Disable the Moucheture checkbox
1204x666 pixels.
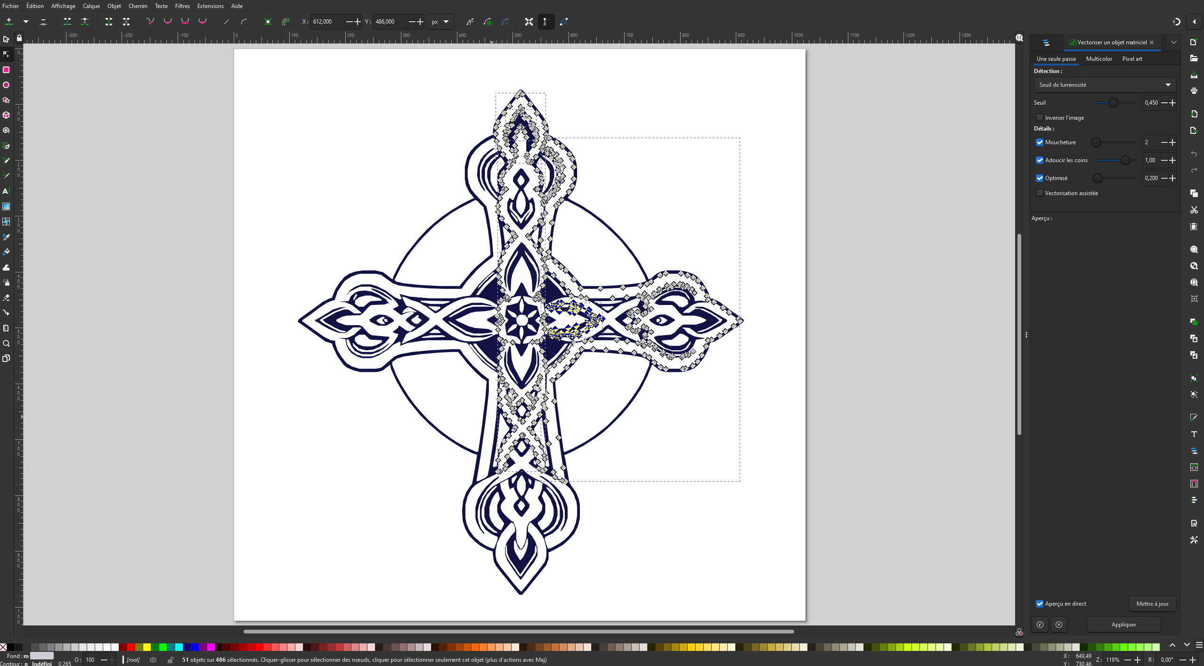pos(1040,142)
